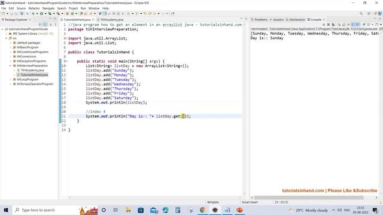
Task: Select tihTernaryOperatorProgram package
Action: pos(35,84)
